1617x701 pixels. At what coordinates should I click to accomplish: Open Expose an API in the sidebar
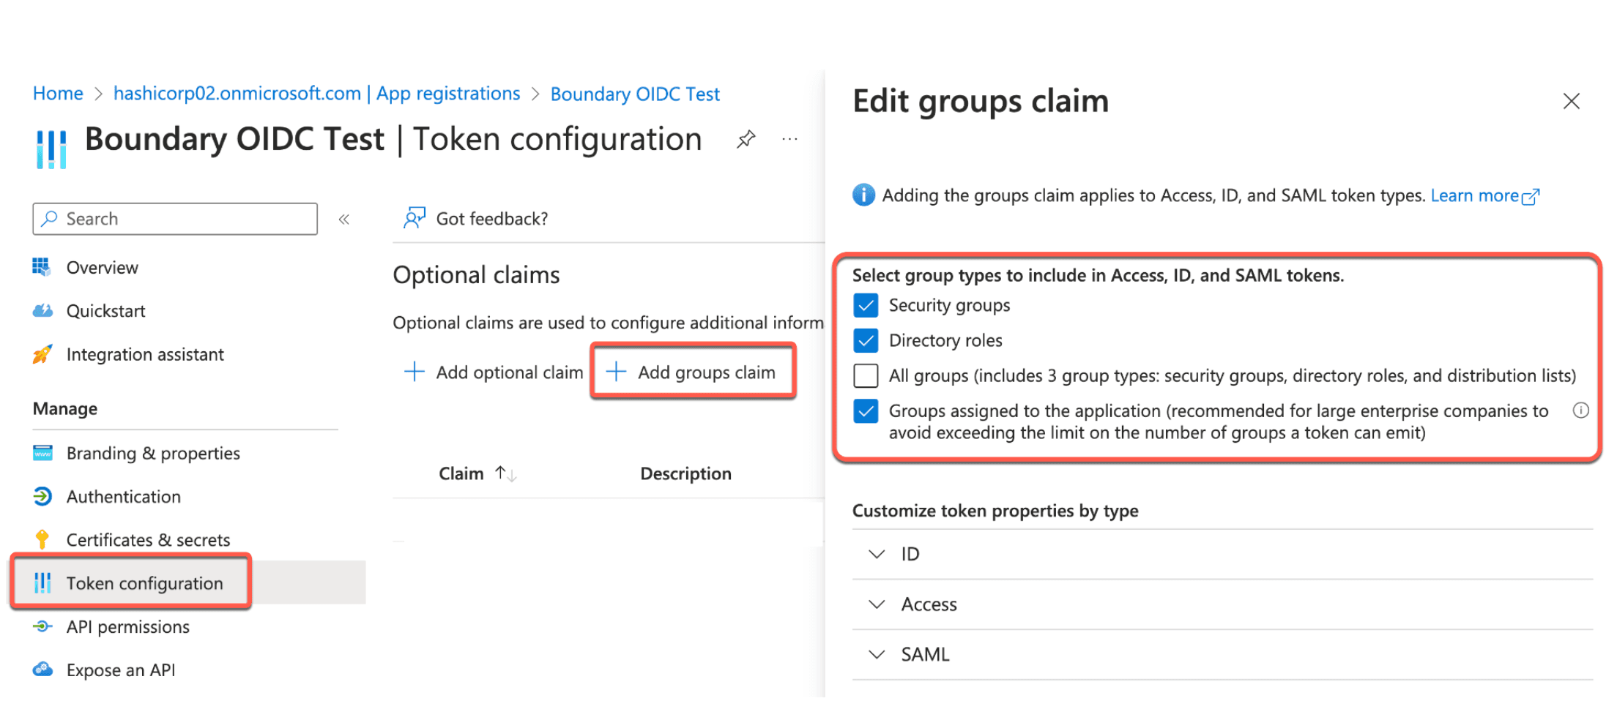point(121,670)
